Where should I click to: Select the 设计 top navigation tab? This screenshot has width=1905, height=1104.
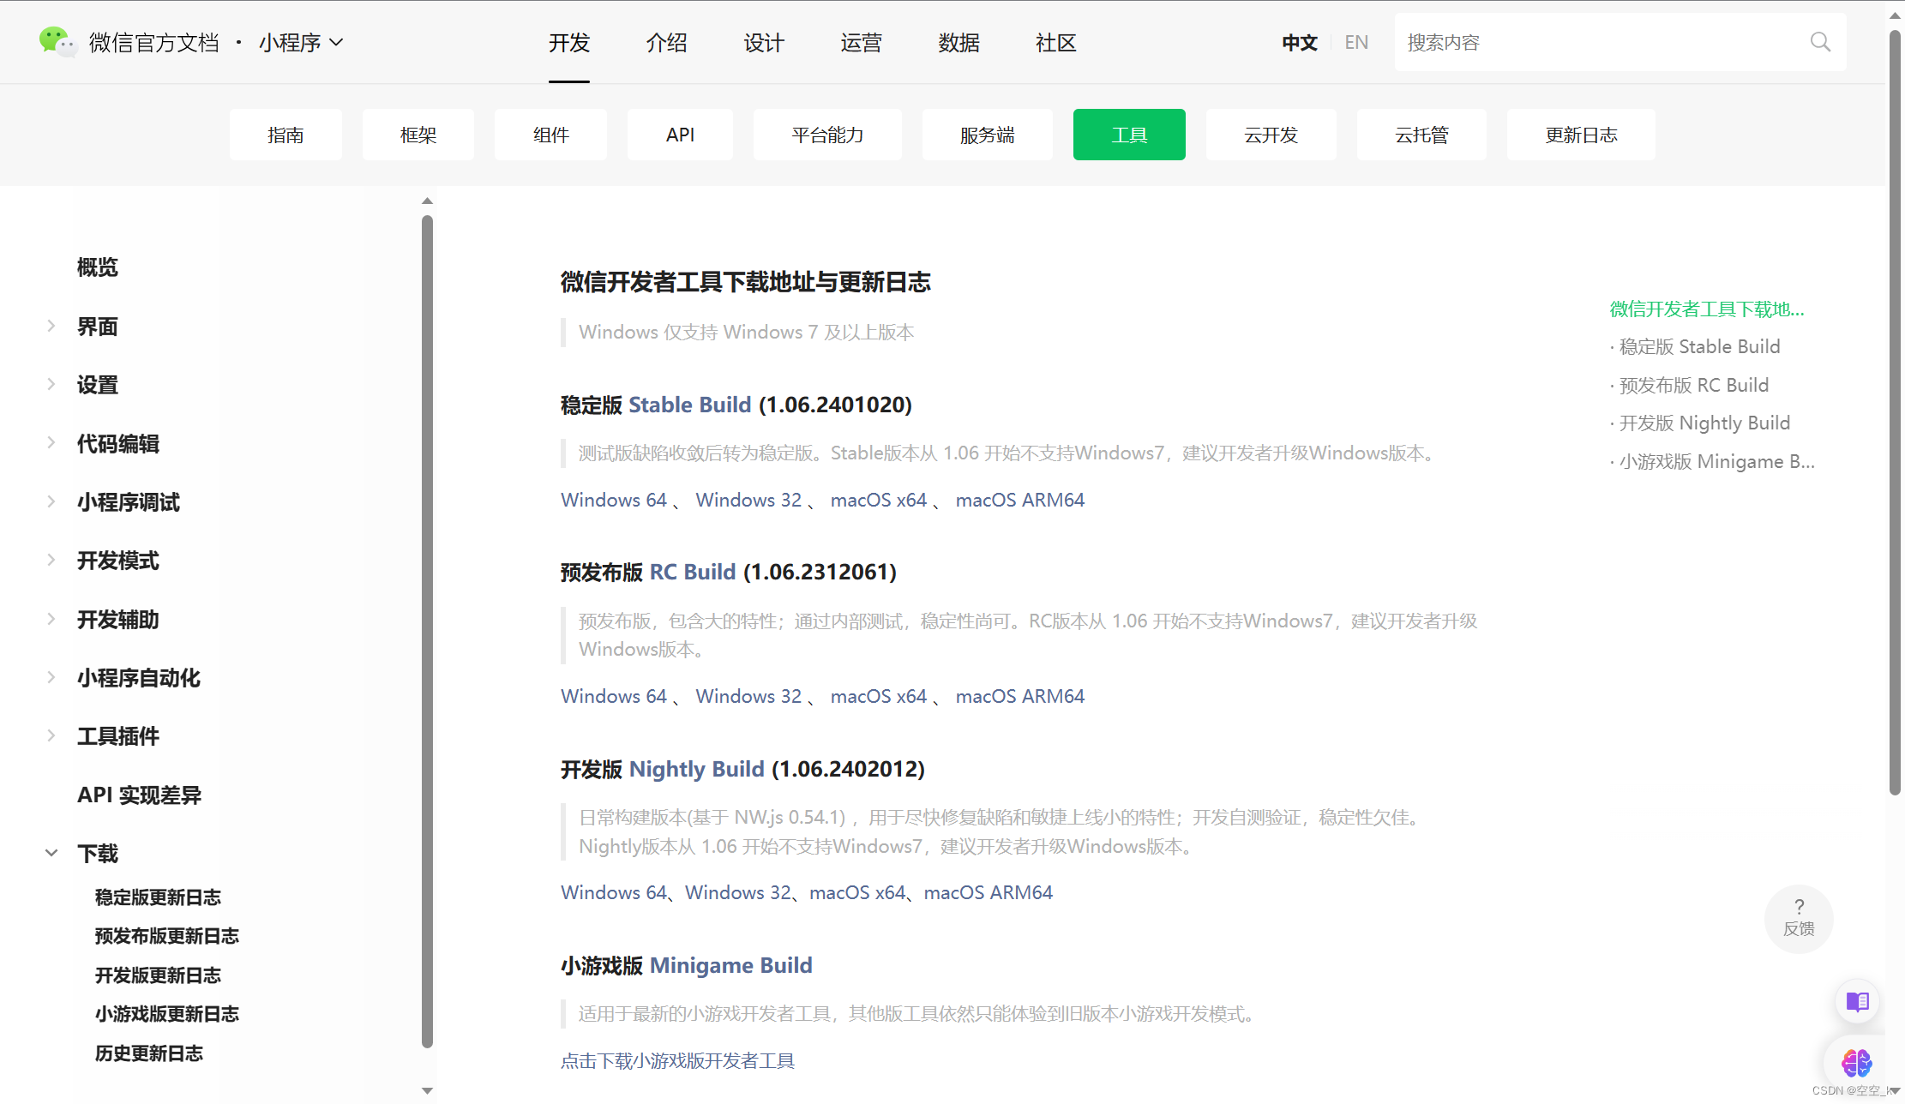point(764,43)
